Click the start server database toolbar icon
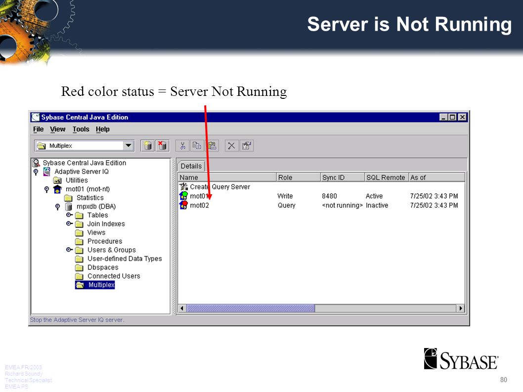523x392 pixels. click(147, 146)
